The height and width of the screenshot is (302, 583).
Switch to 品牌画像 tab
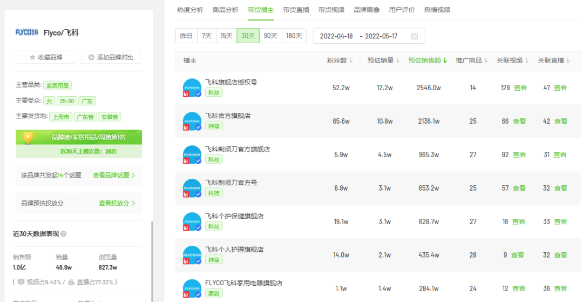tap(367, 10)
